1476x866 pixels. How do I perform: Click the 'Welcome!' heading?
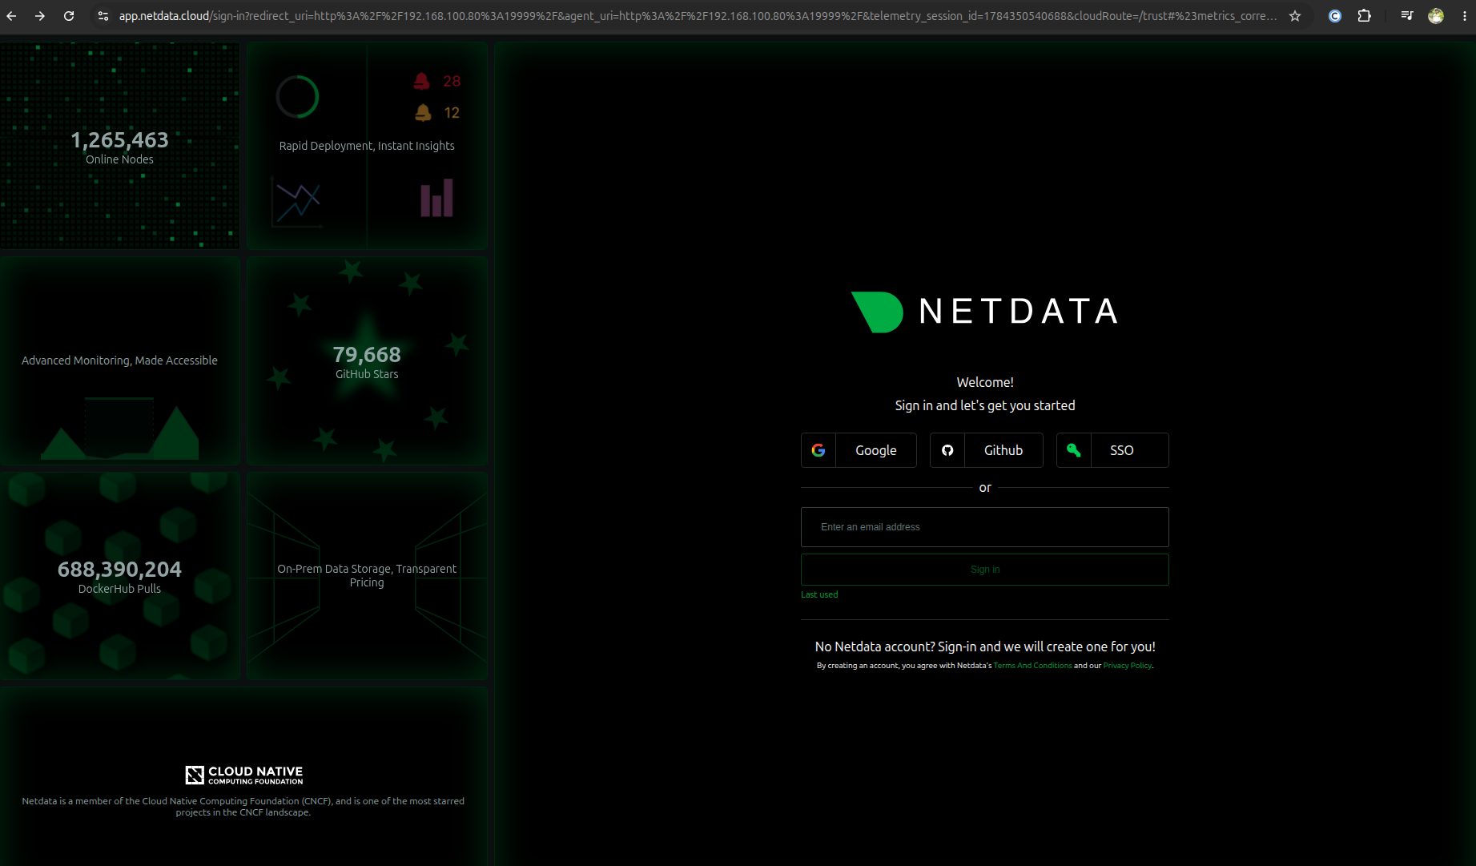[x=985, y=382]
